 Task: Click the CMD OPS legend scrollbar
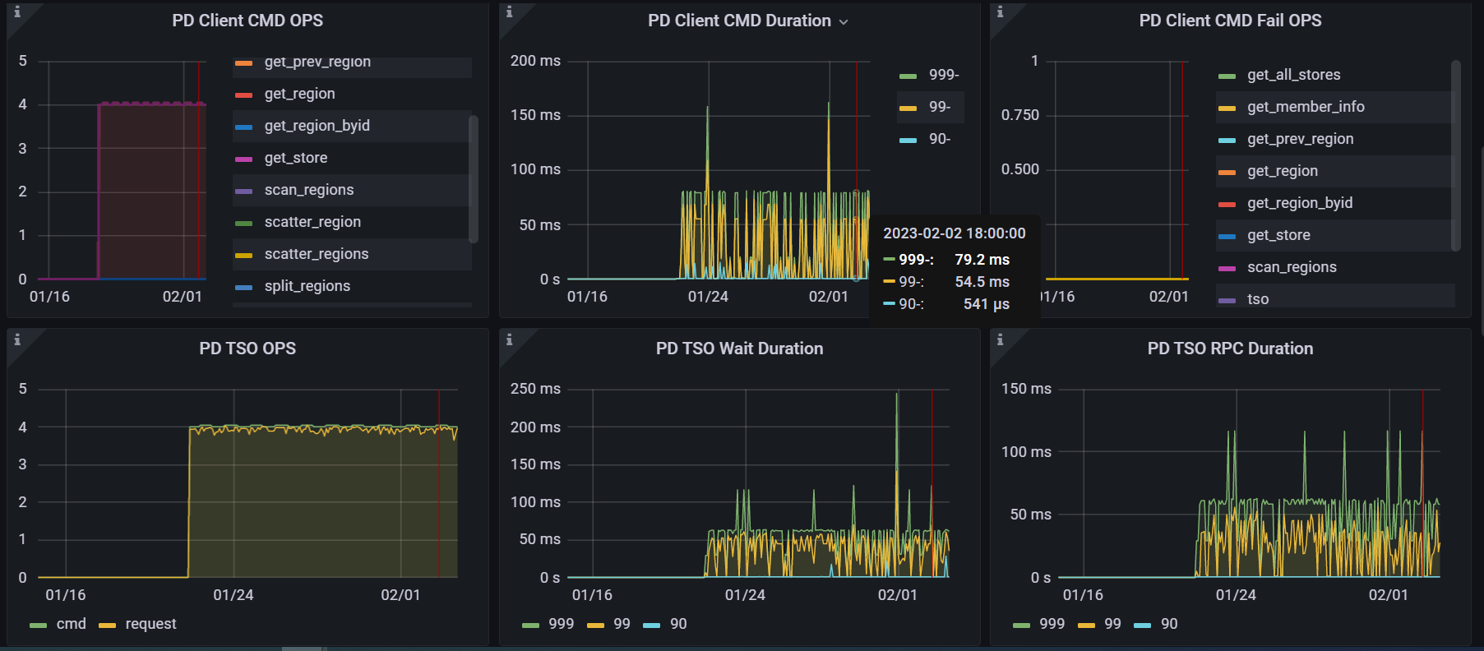tap(473, 179)
